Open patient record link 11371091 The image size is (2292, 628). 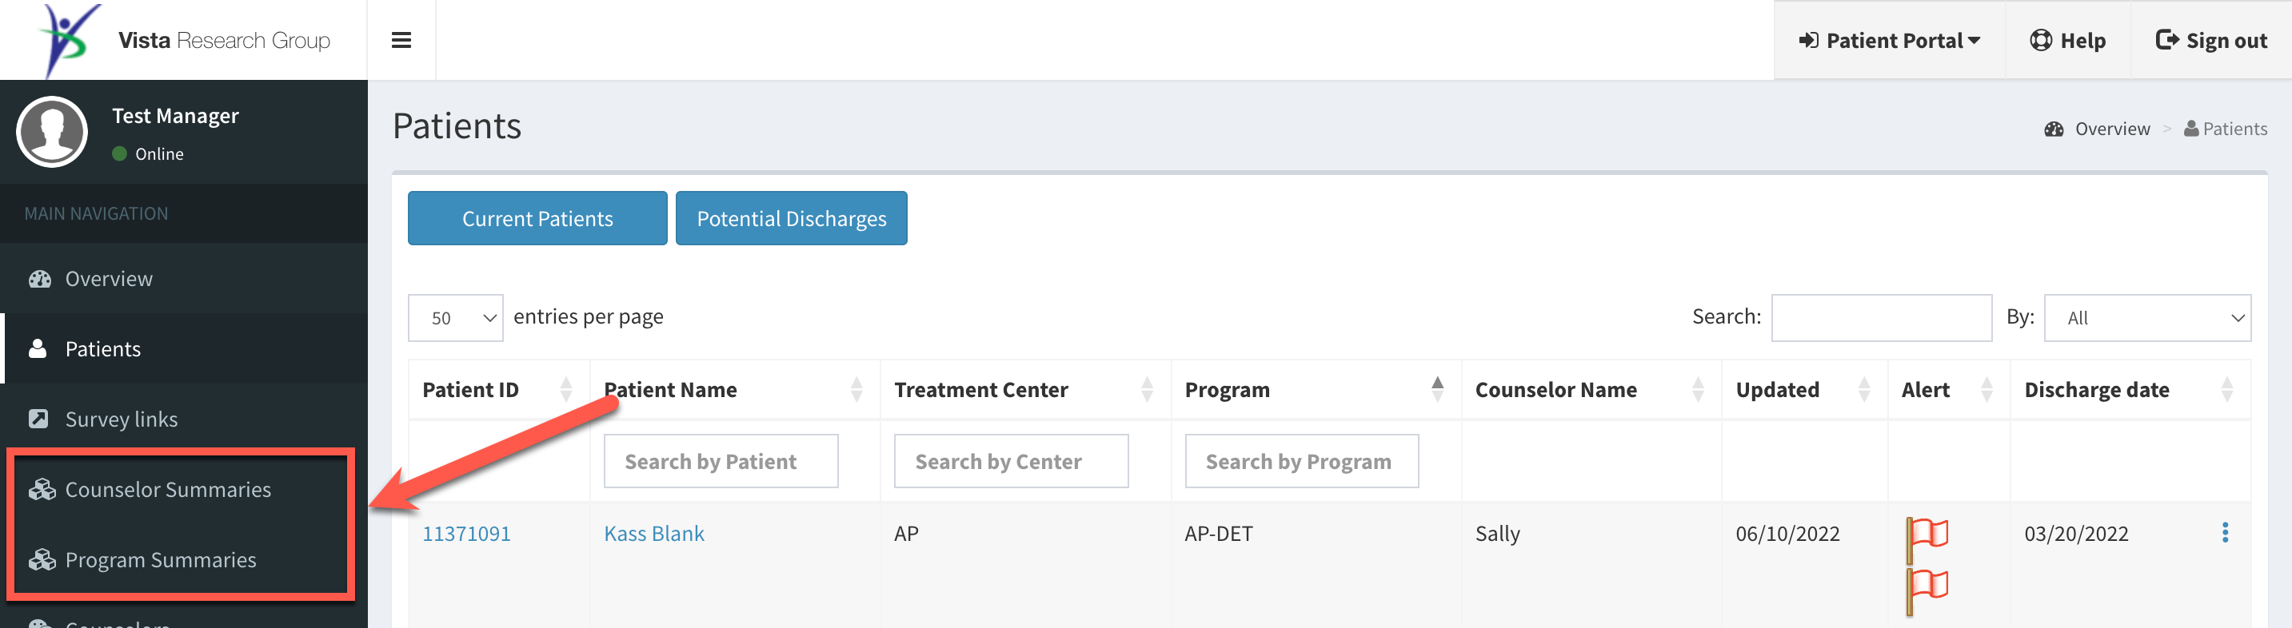coord(466,534)
